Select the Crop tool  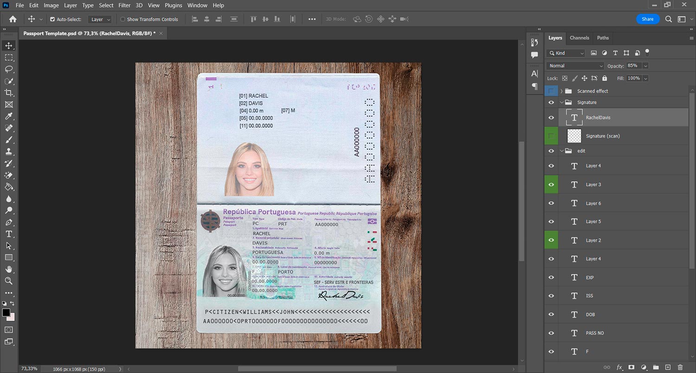[9, 93]
